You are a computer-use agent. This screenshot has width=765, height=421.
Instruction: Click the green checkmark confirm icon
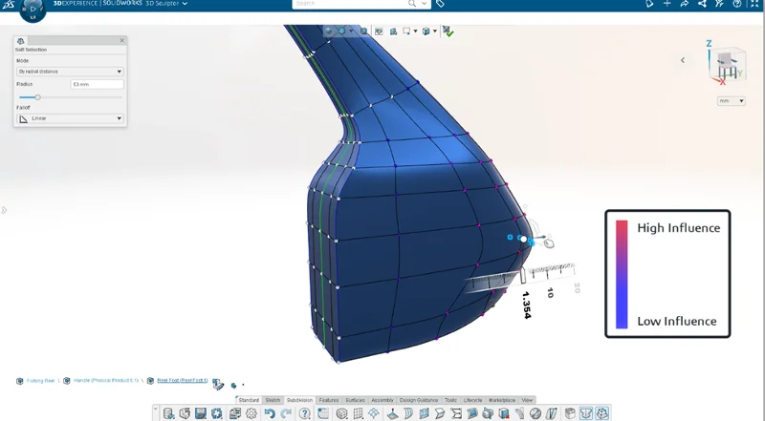448,32
